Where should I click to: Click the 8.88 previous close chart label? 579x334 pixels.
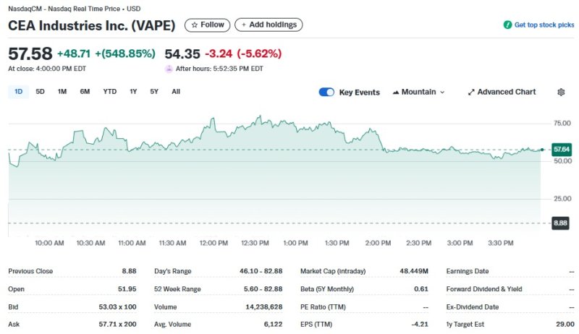click(x=560, y=223)
